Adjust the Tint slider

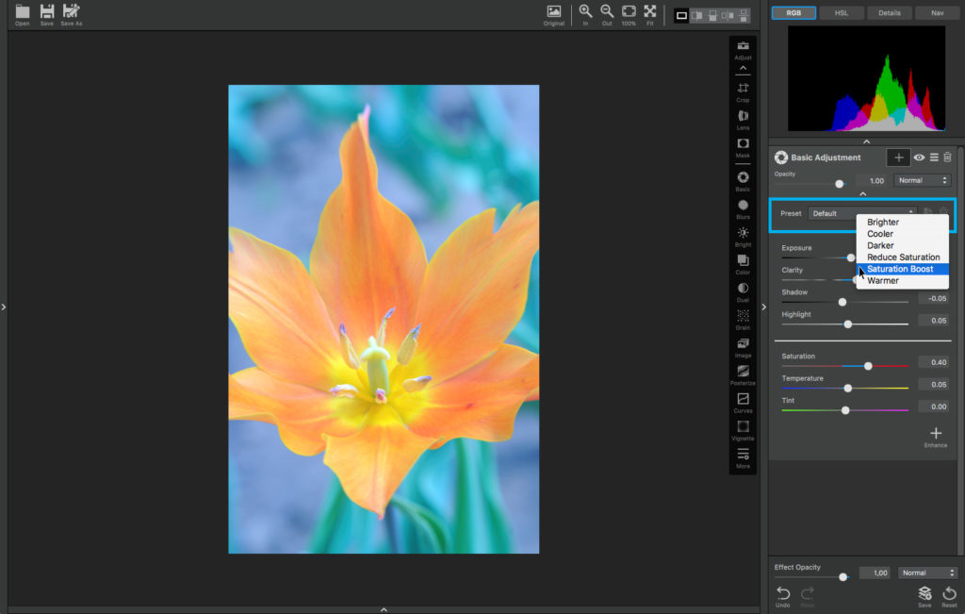[845, 410]
